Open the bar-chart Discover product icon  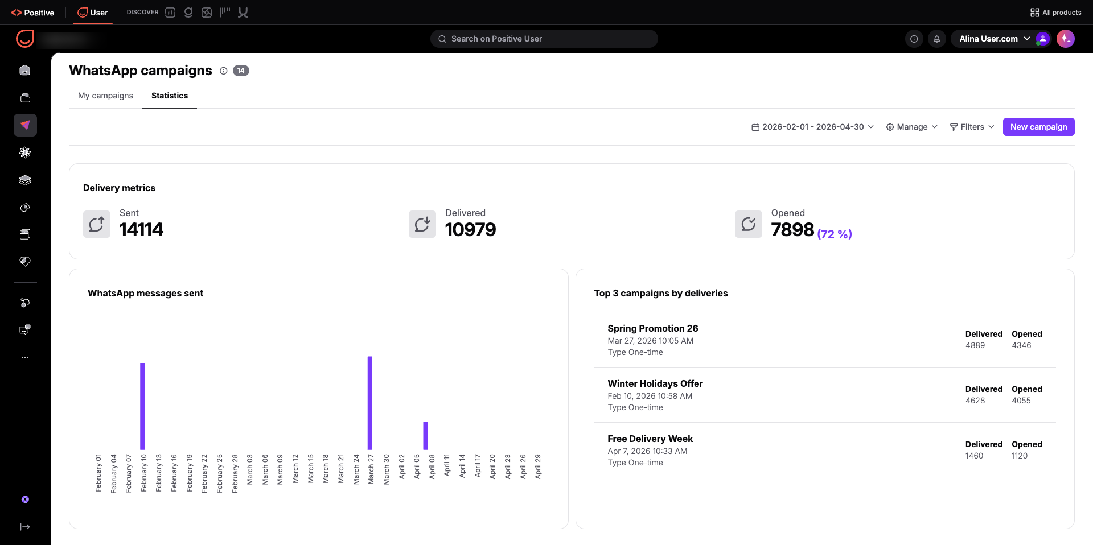[x=170, y=13]
